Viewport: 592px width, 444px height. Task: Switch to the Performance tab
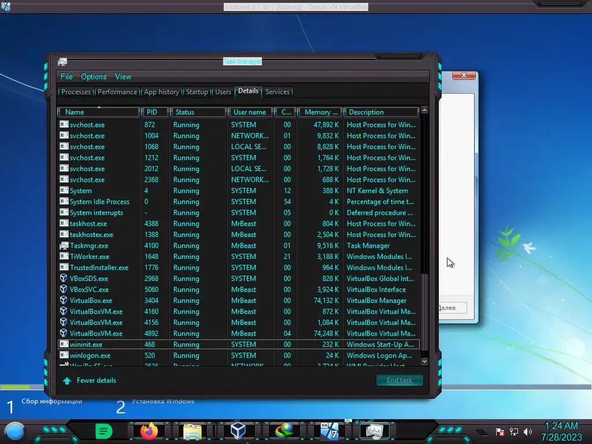(x=117, y=92)
